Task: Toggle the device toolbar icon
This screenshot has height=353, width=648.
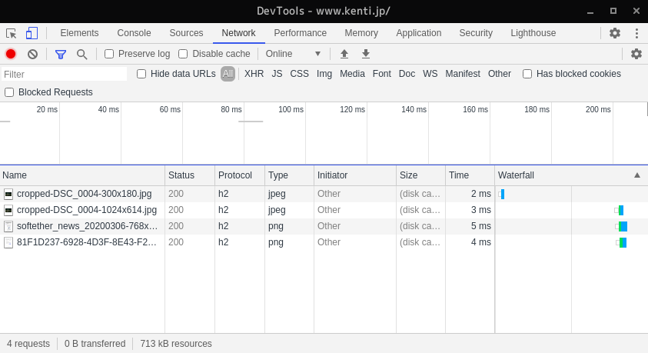Action: (32, 33)
